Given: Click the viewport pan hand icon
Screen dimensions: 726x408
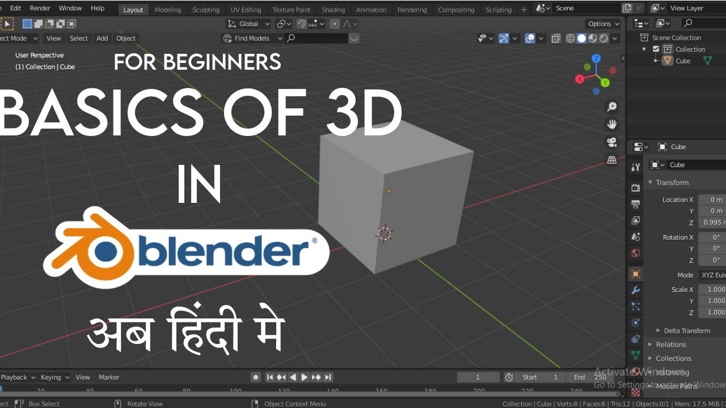Looking at the screenshot, I should click(612, 124).
